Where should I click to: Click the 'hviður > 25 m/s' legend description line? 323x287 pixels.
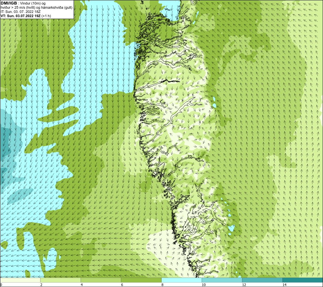tap(36, 8)
